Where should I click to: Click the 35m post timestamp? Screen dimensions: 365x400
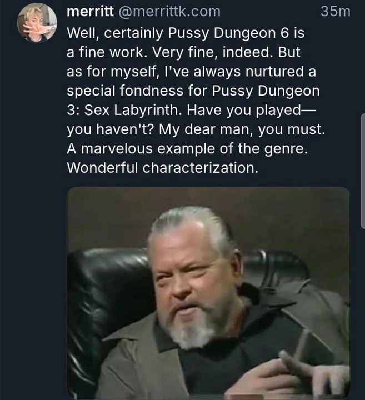point(336,12)
